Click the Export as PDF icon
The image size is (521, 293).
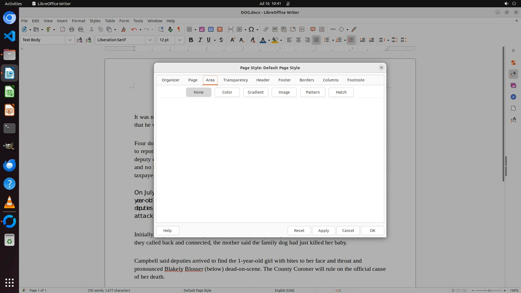[x=62, y=29]
